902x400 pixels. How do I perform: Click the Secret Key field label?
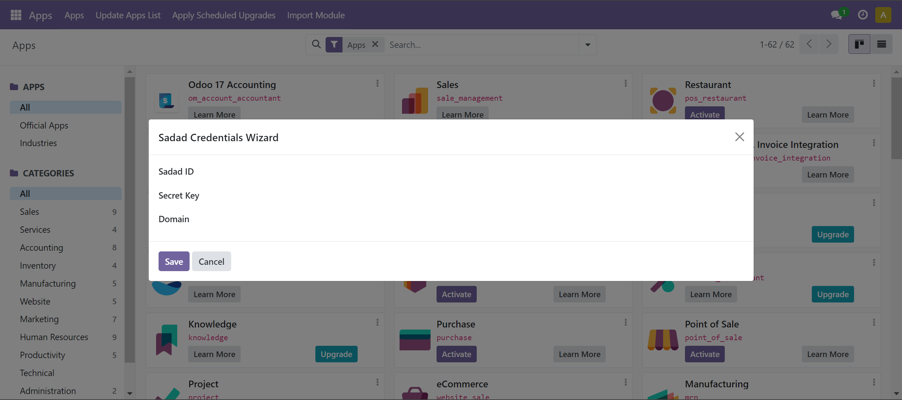[x=179, y=195]
